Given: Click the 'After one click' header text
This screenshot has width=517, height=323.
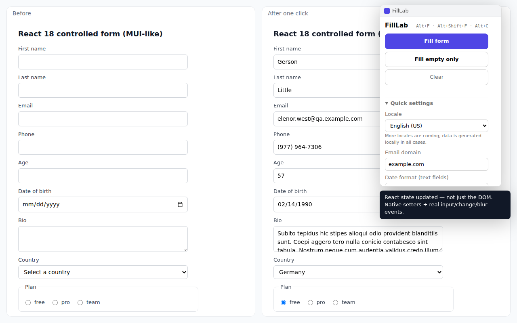Looking at the screenshot, I should point(288,13).
